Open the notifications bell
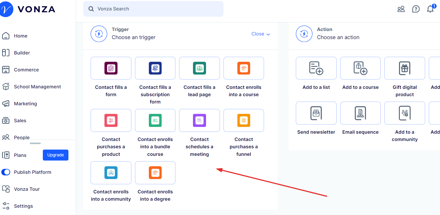The image size is (440, 215). click(430, 9)
